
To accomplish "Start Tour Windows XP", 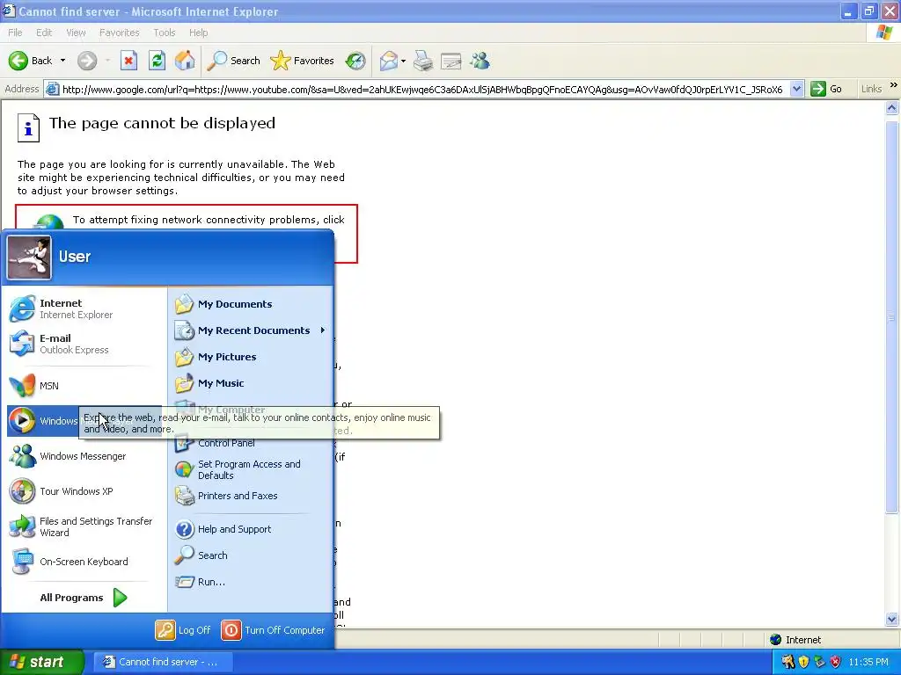I will tap(85, 491).
